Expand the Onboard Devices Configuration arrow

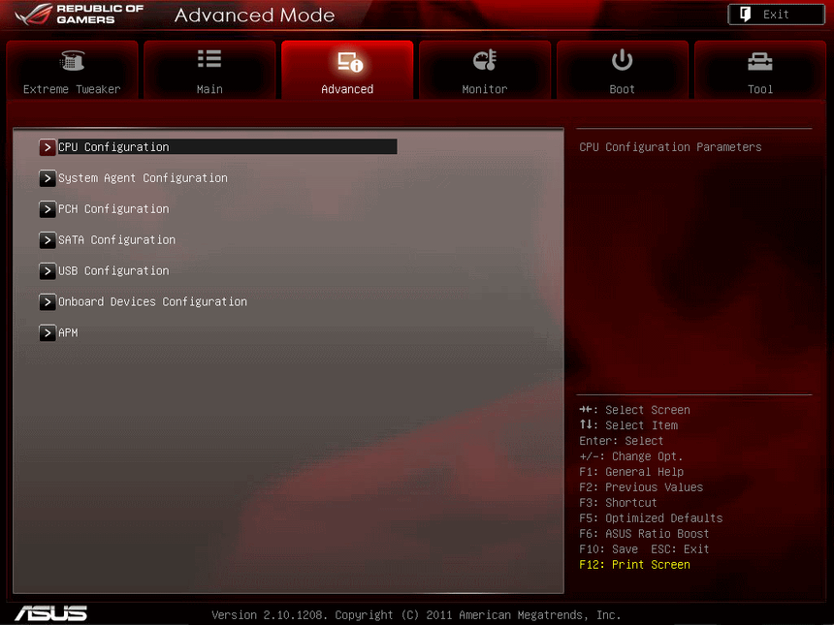click(x=47, y=301)
